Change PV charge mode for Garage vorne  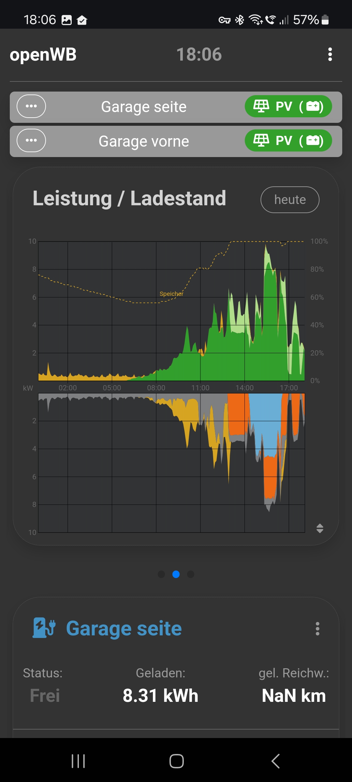[288, 141]
